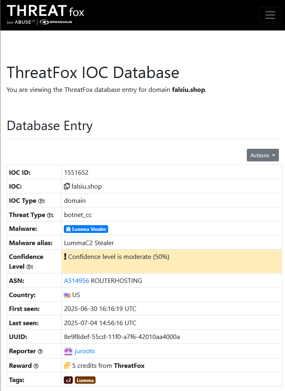
Task: Expand the Actions dropdown
Action: [263, 155]
